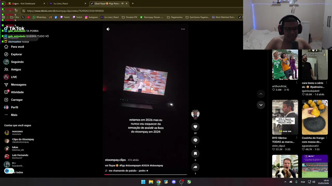Open the Cifra bookmark folder
The height and width of the screenshot is (186, 332).
coord(15,17)
